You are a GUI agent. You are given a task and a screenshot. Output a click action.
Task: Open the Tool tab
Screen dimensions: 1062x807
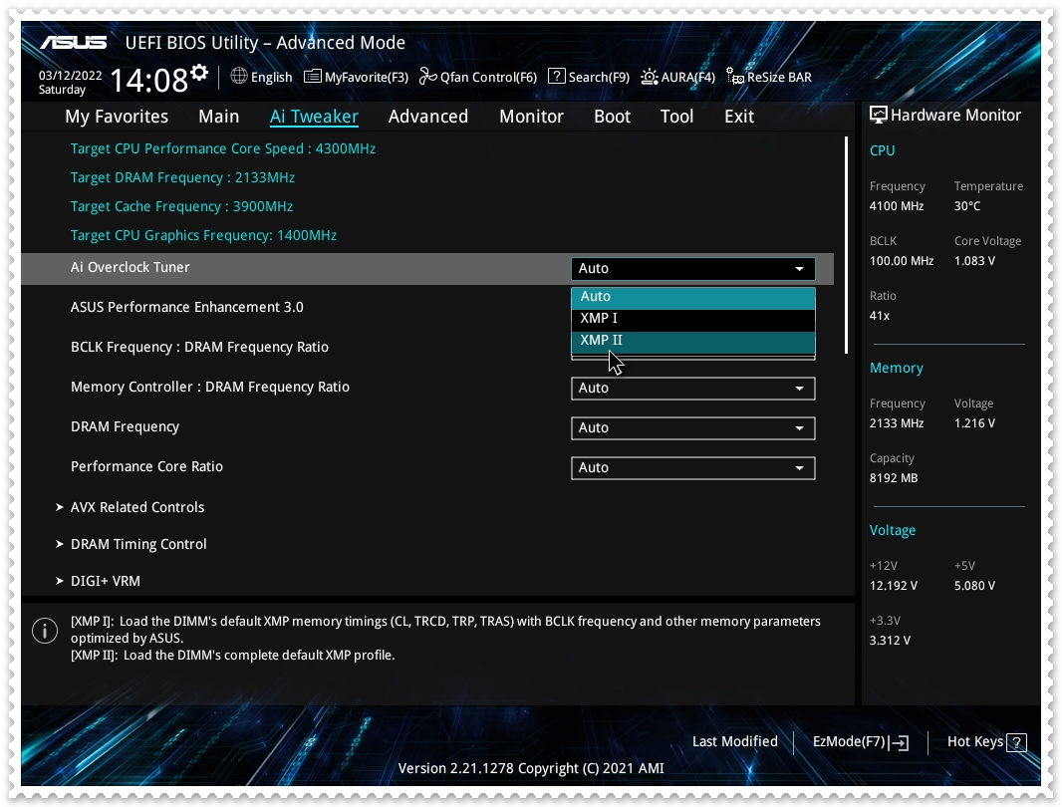click(x=676, y=117)
